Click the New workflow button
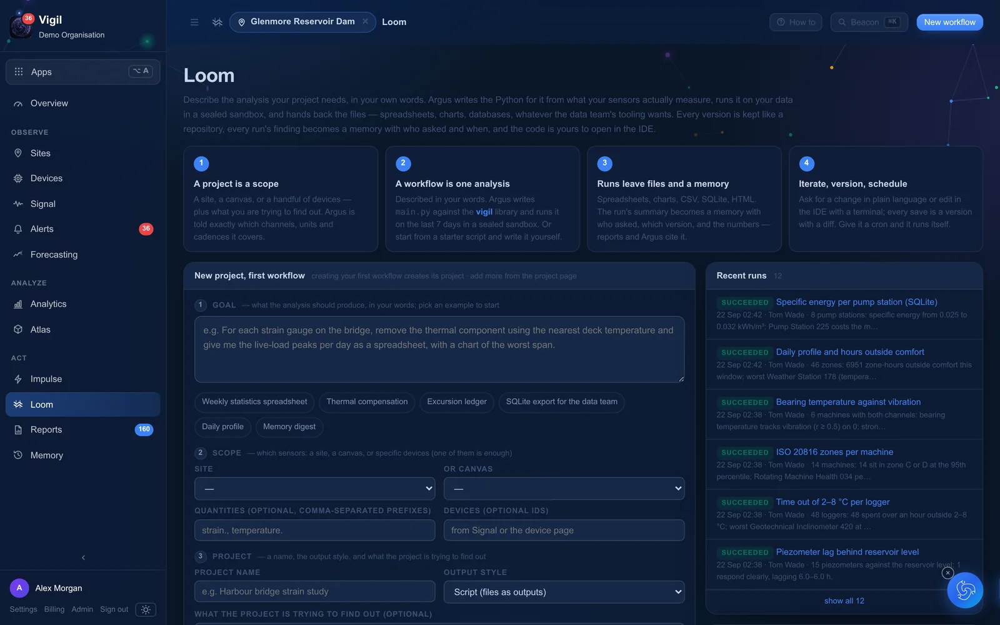This screenshot has width=1000, height=625. [949, 22]
